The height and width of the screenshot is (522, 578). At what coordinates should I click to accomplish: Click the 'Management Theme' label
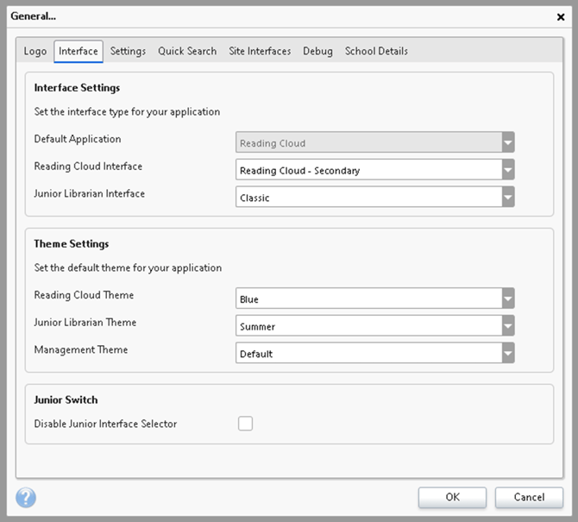[x=81, y=349]
